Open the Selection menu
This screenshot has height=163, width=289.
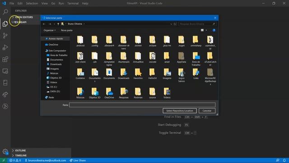(x=32, y=3)
